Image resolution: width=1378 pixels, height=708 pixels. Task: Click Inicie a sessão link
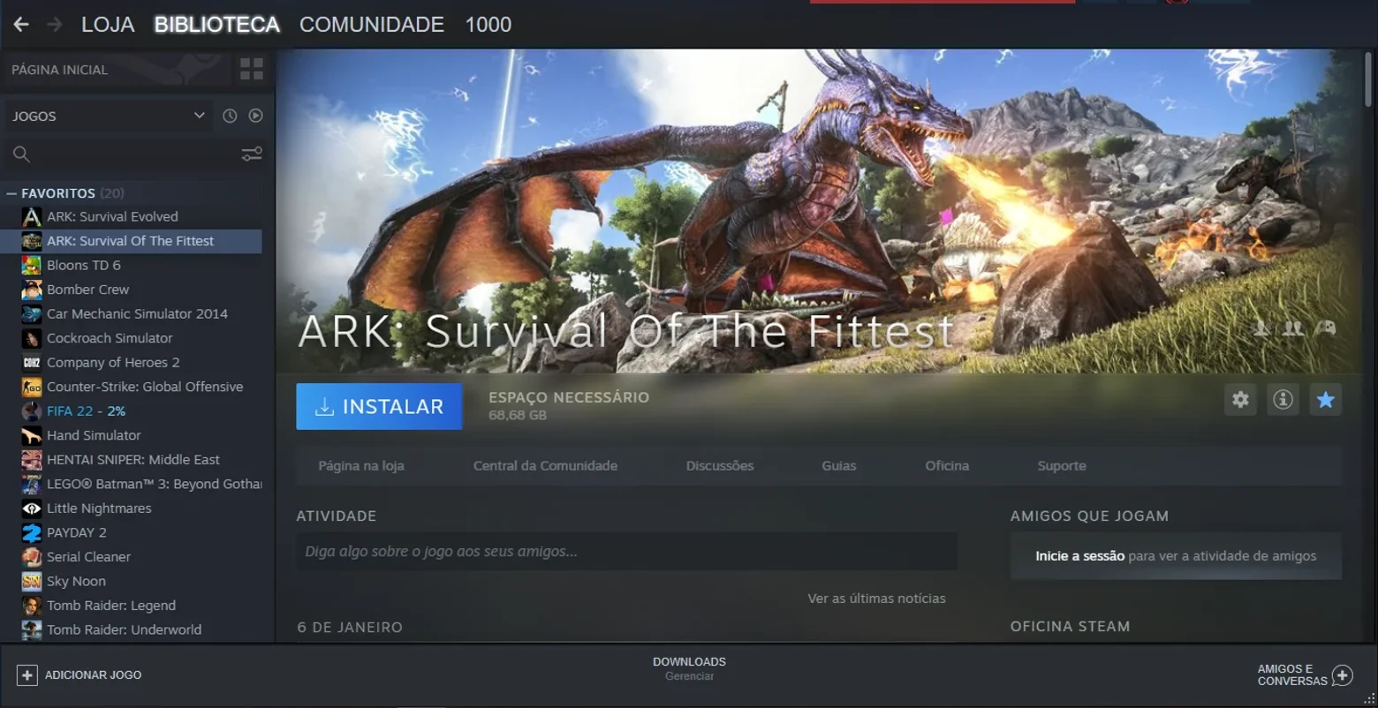(x=1079, y=556)
